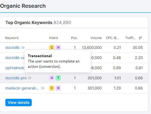Sort by the Traffi... column header
The image size is (151, 114).
coord(130,38)
